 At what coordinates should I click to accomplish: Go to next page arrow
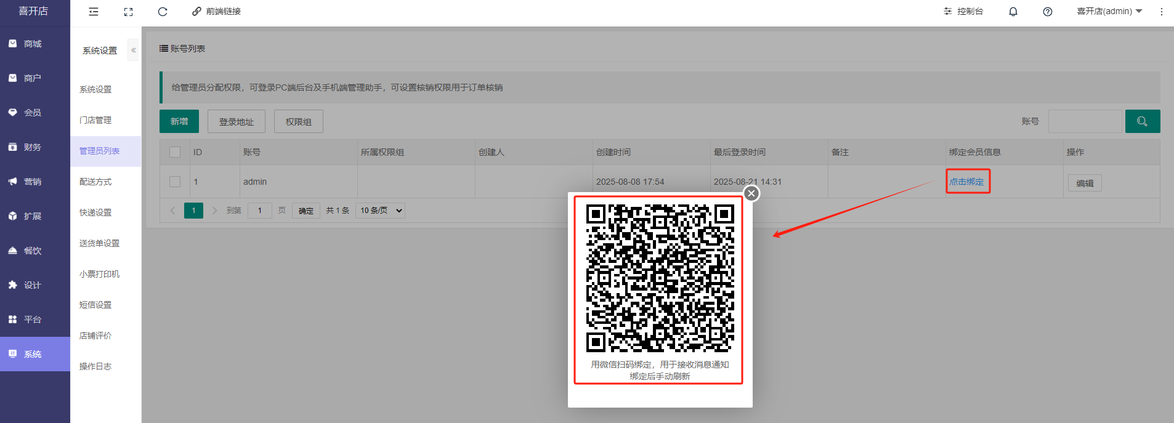(214, 211)
